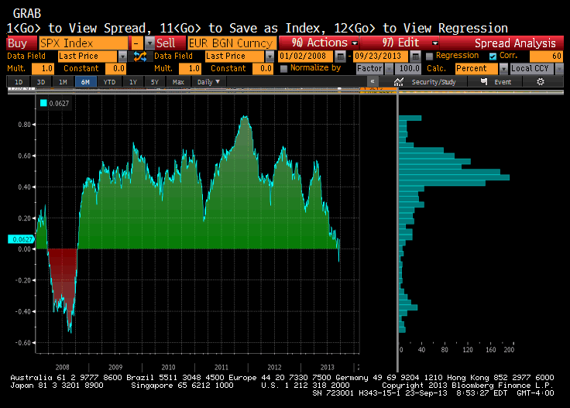Click the Event flag icon
This screenshot has width=570, height=408.
484,82
